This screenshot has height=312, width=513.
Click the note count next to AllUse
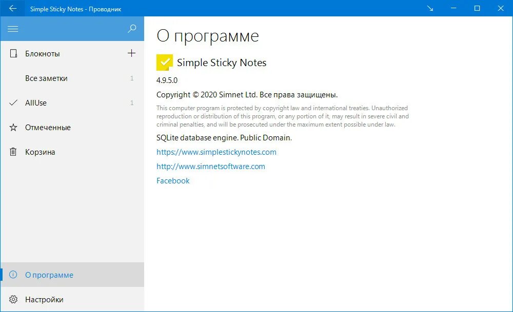pyautogui.click(x=132, y=103)
